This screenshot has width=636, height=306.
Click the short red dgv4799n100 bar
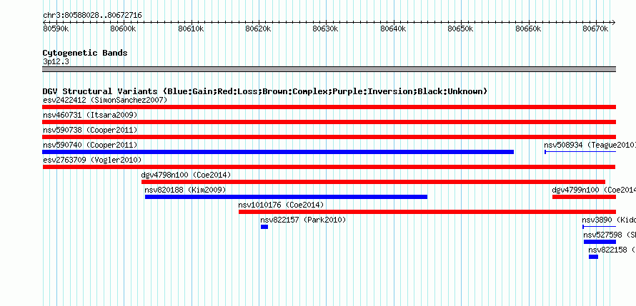coord(584,197)
